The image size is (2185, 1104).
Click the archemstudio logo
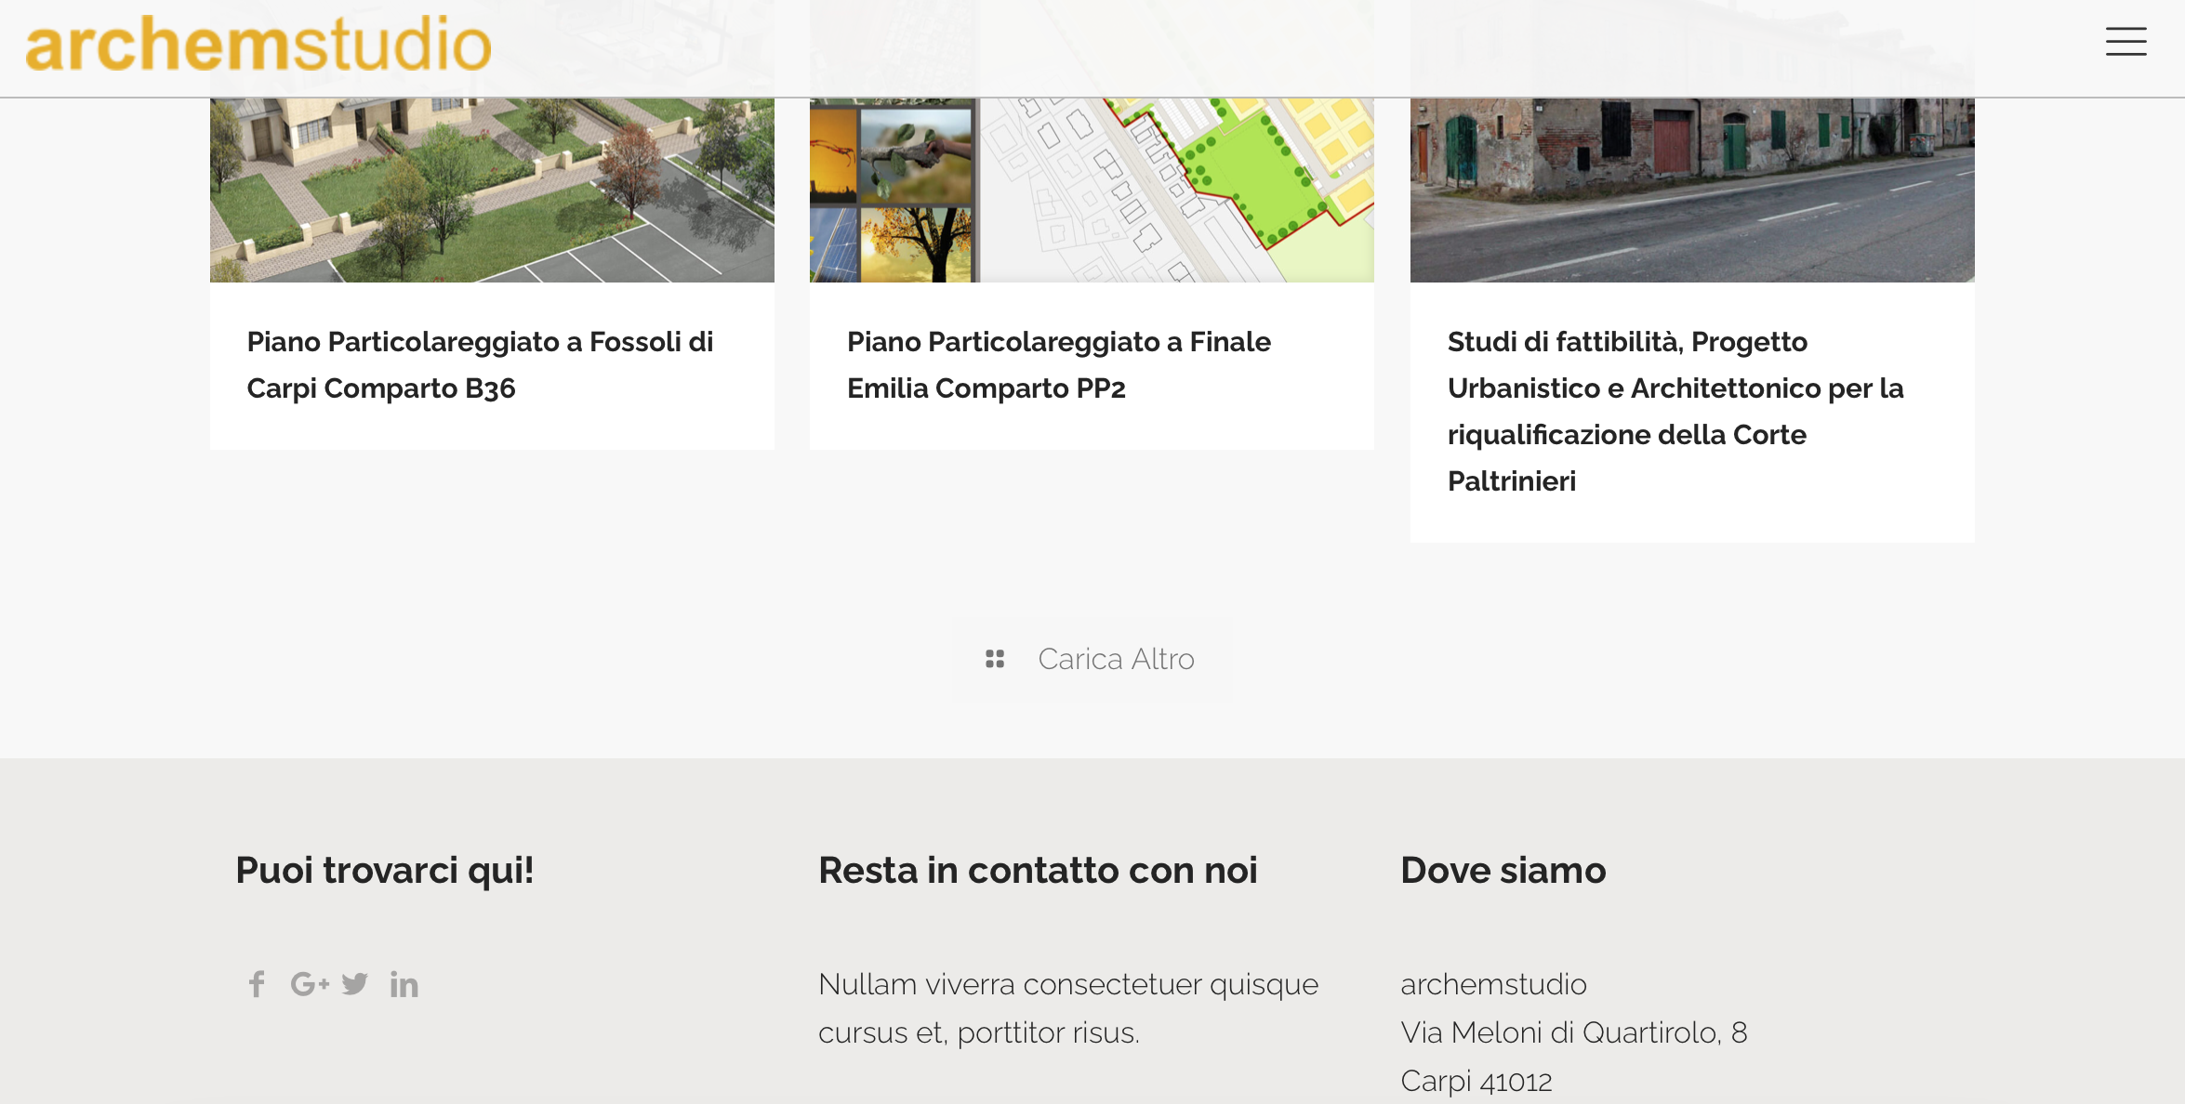point(258,44)
